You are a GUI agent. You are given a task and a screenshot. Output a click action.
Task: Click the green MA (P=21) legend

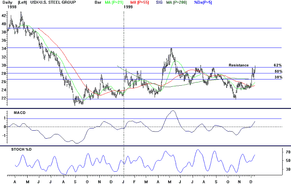[114, 3]
